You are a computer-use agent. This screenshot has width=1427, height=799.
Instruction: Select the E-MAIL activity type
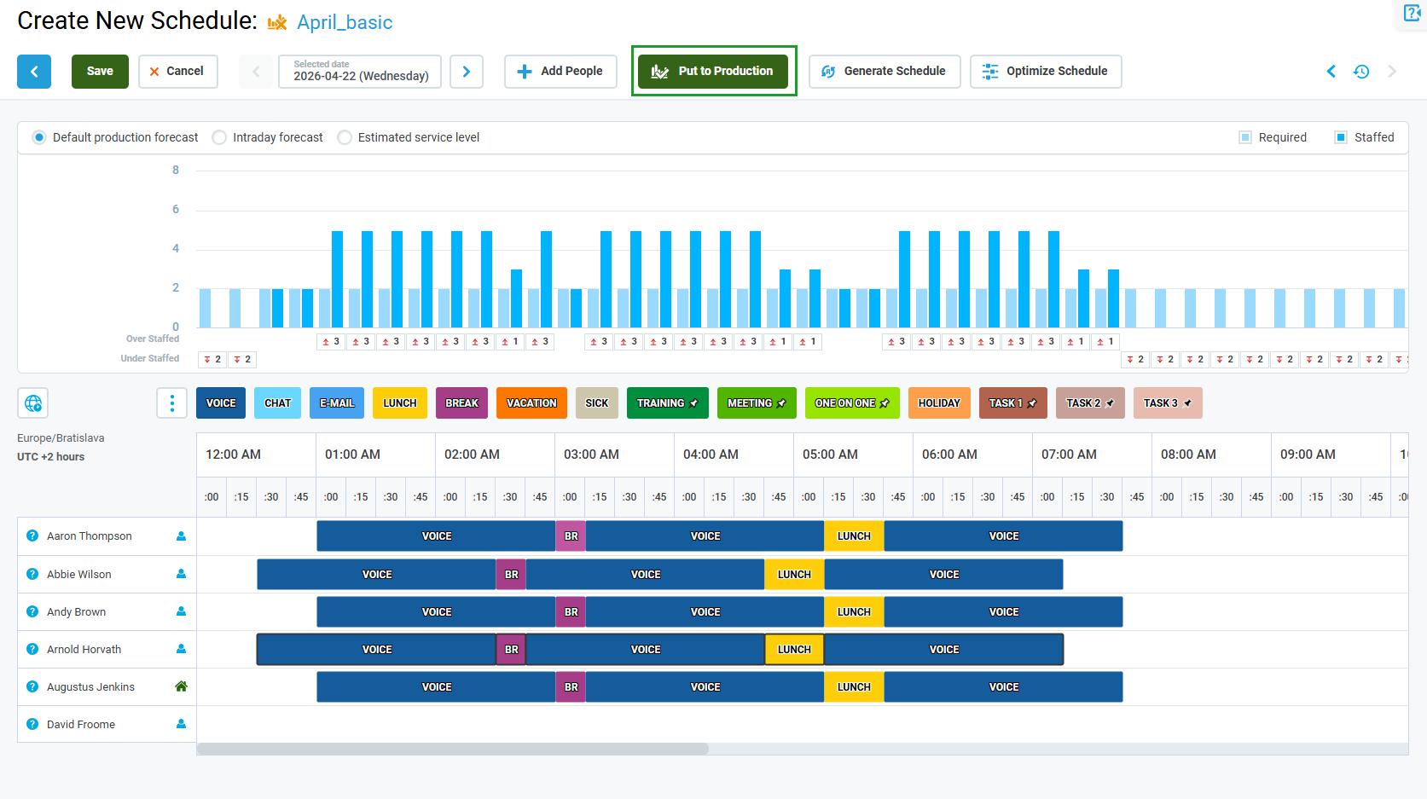coord(337,403)
